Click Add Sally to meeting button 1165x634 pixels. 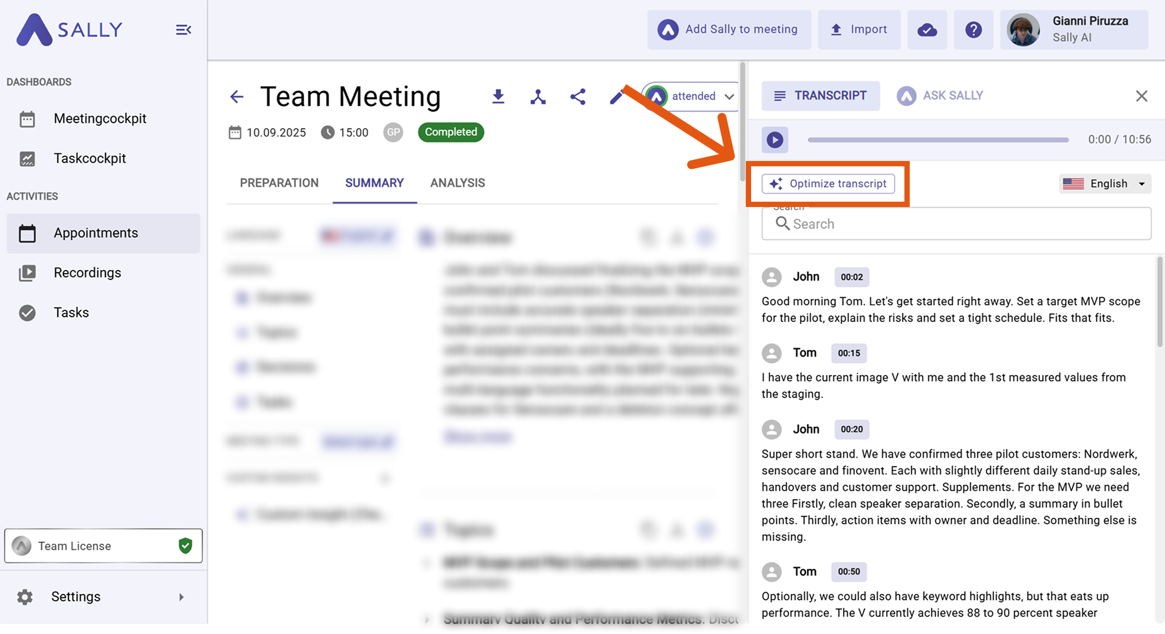(x=729, y=29)
